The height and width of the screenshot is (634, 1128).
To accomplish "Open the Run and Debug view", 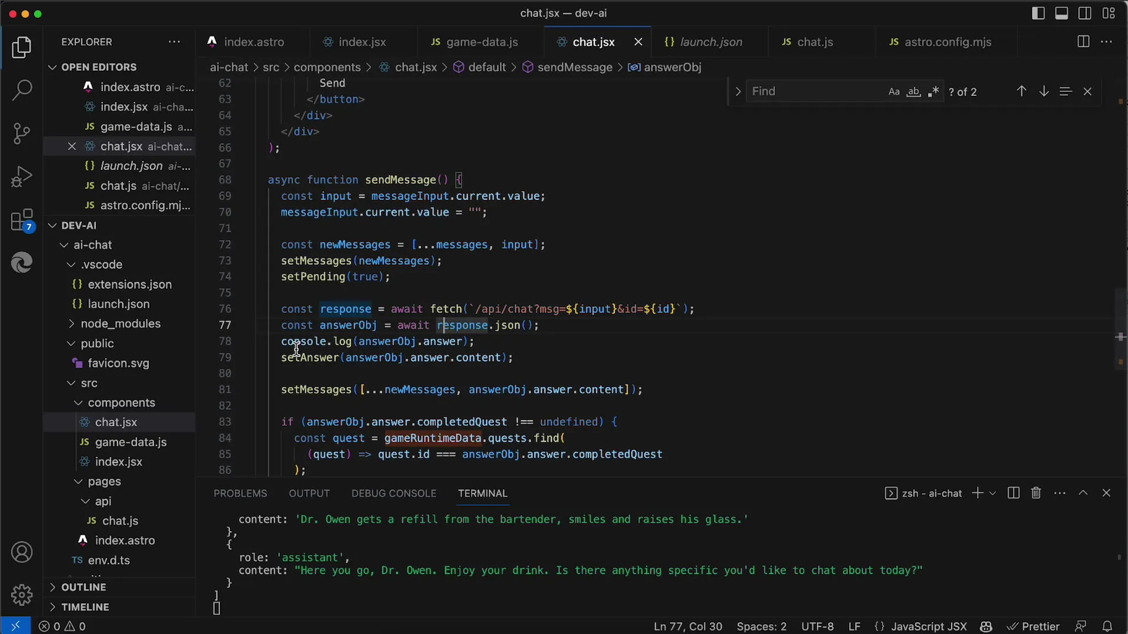I will [22, 176].
